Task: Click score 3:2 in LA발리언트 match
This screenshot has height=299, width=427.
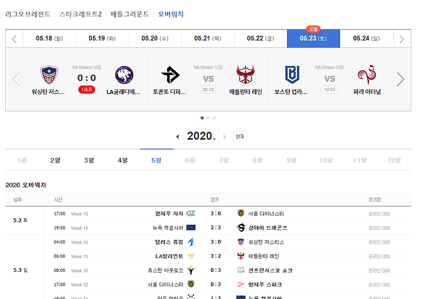Action: pyautogui.click(x=216, y=256)
